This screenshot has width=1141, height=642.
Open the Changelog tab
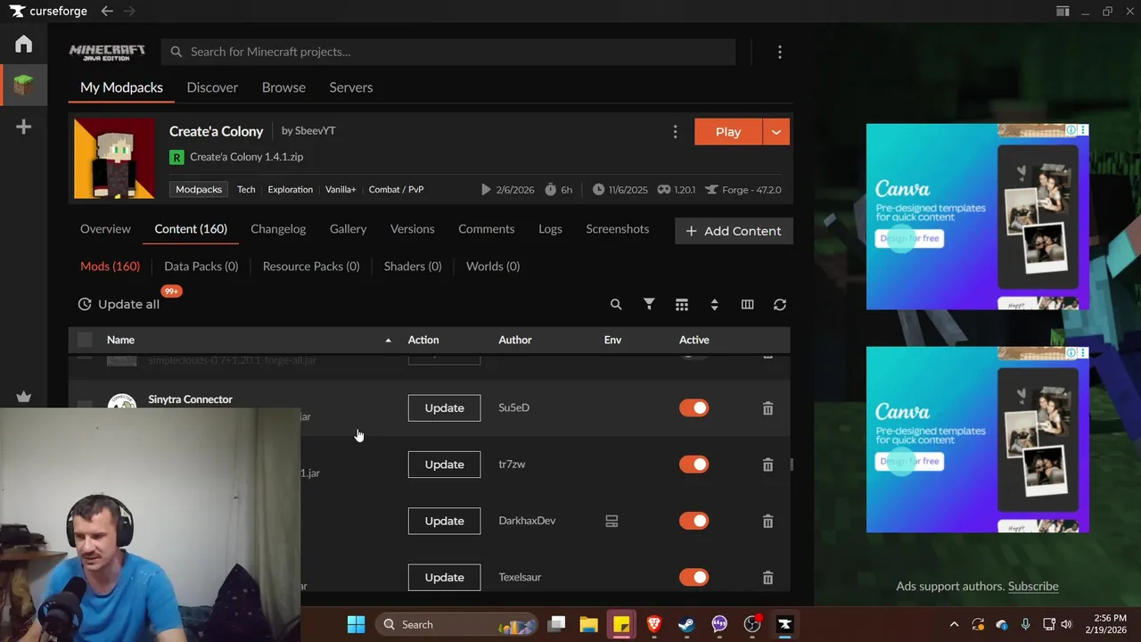(278, 229)
